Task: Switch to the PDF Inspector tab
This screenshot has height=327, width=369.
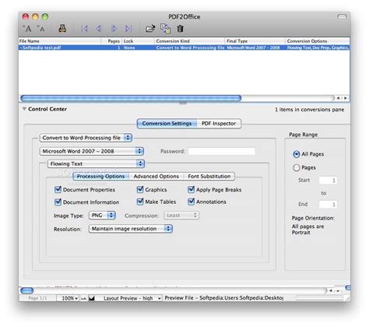Action: [x=219, y=124]
